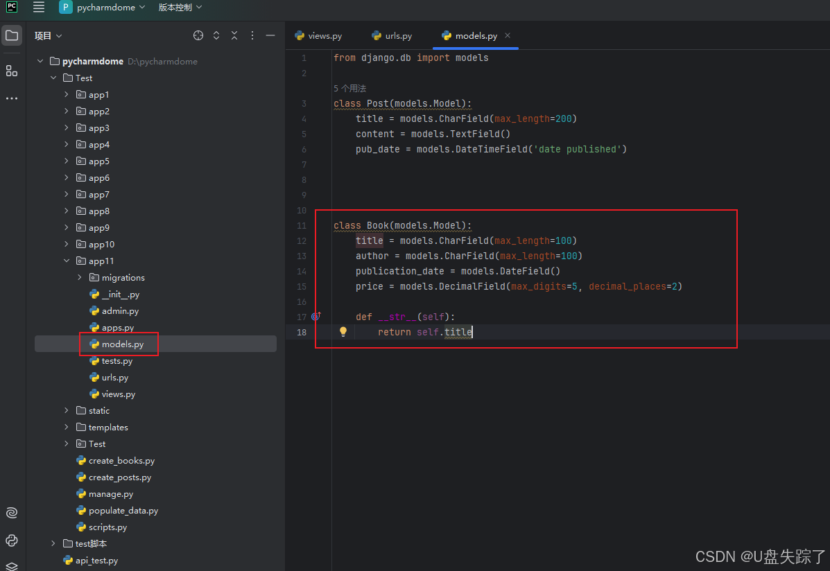Expand the templates folder
Screen dimensions: 830x571
point(67,428)
